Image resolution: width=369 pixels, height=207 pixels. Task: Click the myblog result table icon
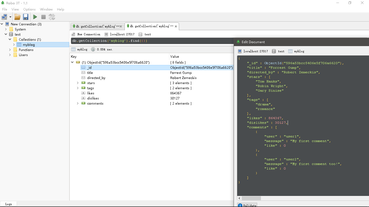[73, 49]
